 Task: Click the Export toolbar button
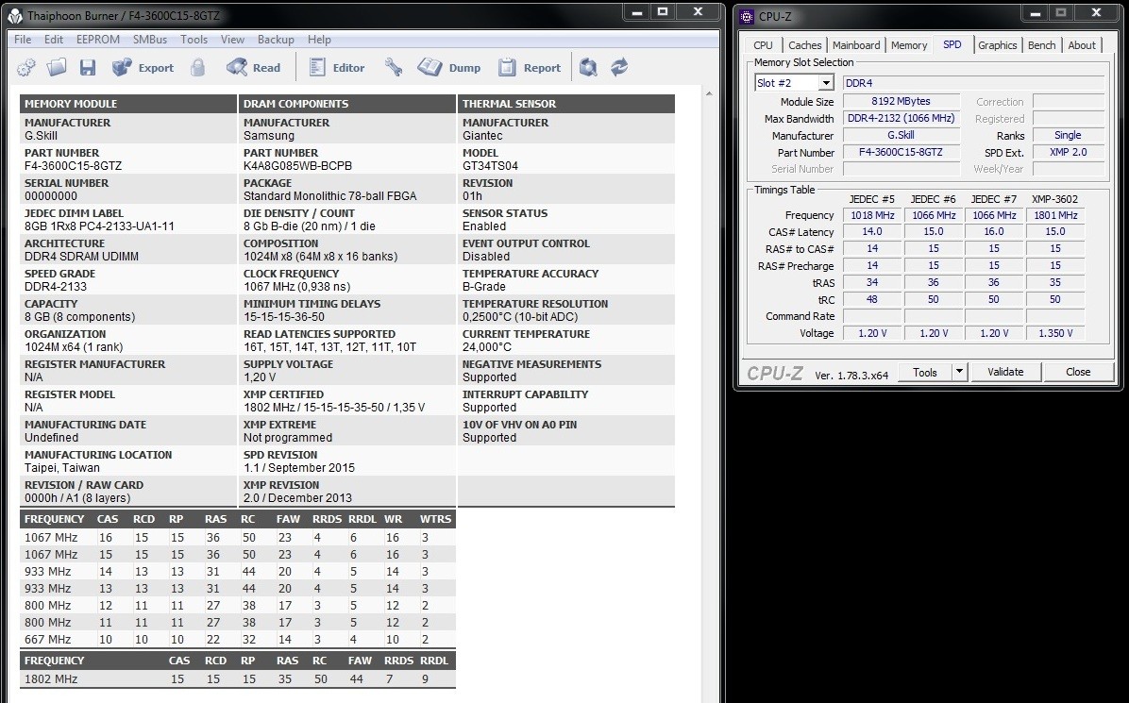(x=143, y=68)
